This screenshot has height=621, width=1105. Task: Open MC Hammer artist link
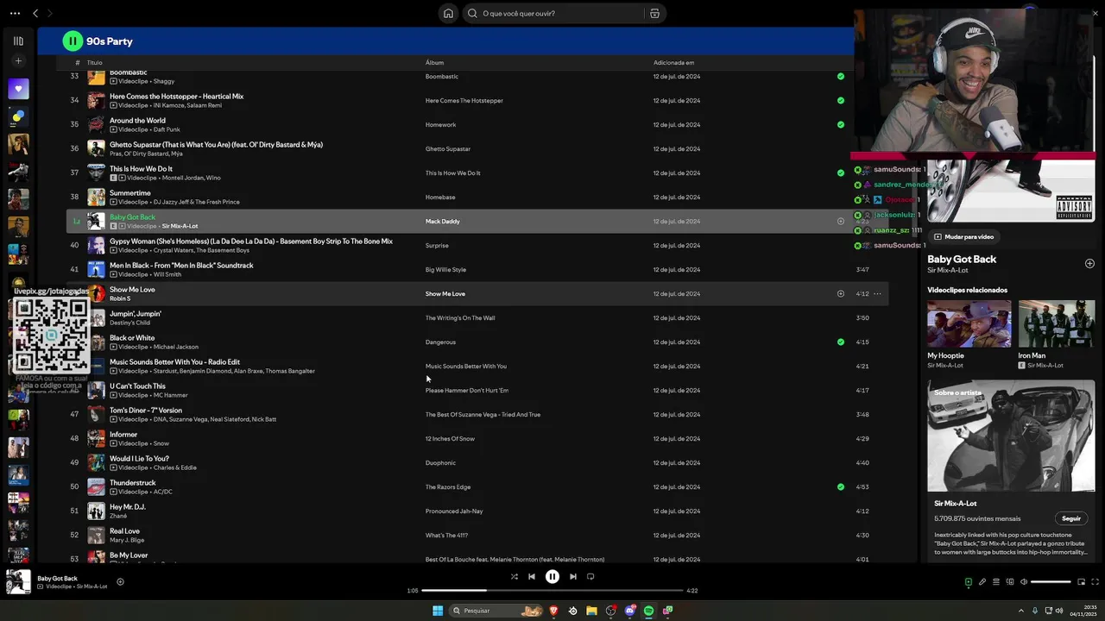pos(170,395)
